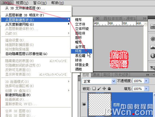Open the 不透明度 slider arrow
The image size is (155, 117).
pos(146,81)
